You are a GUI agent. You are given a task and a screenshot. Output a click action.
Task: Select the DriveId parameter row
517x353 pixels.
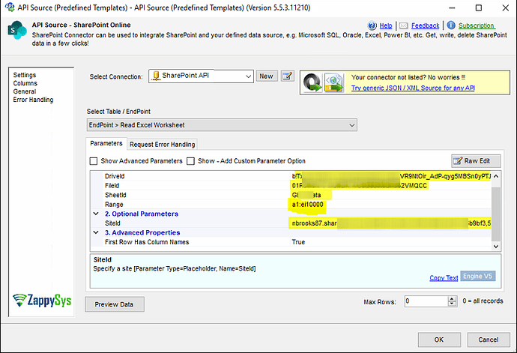click(x=291, y=176)
